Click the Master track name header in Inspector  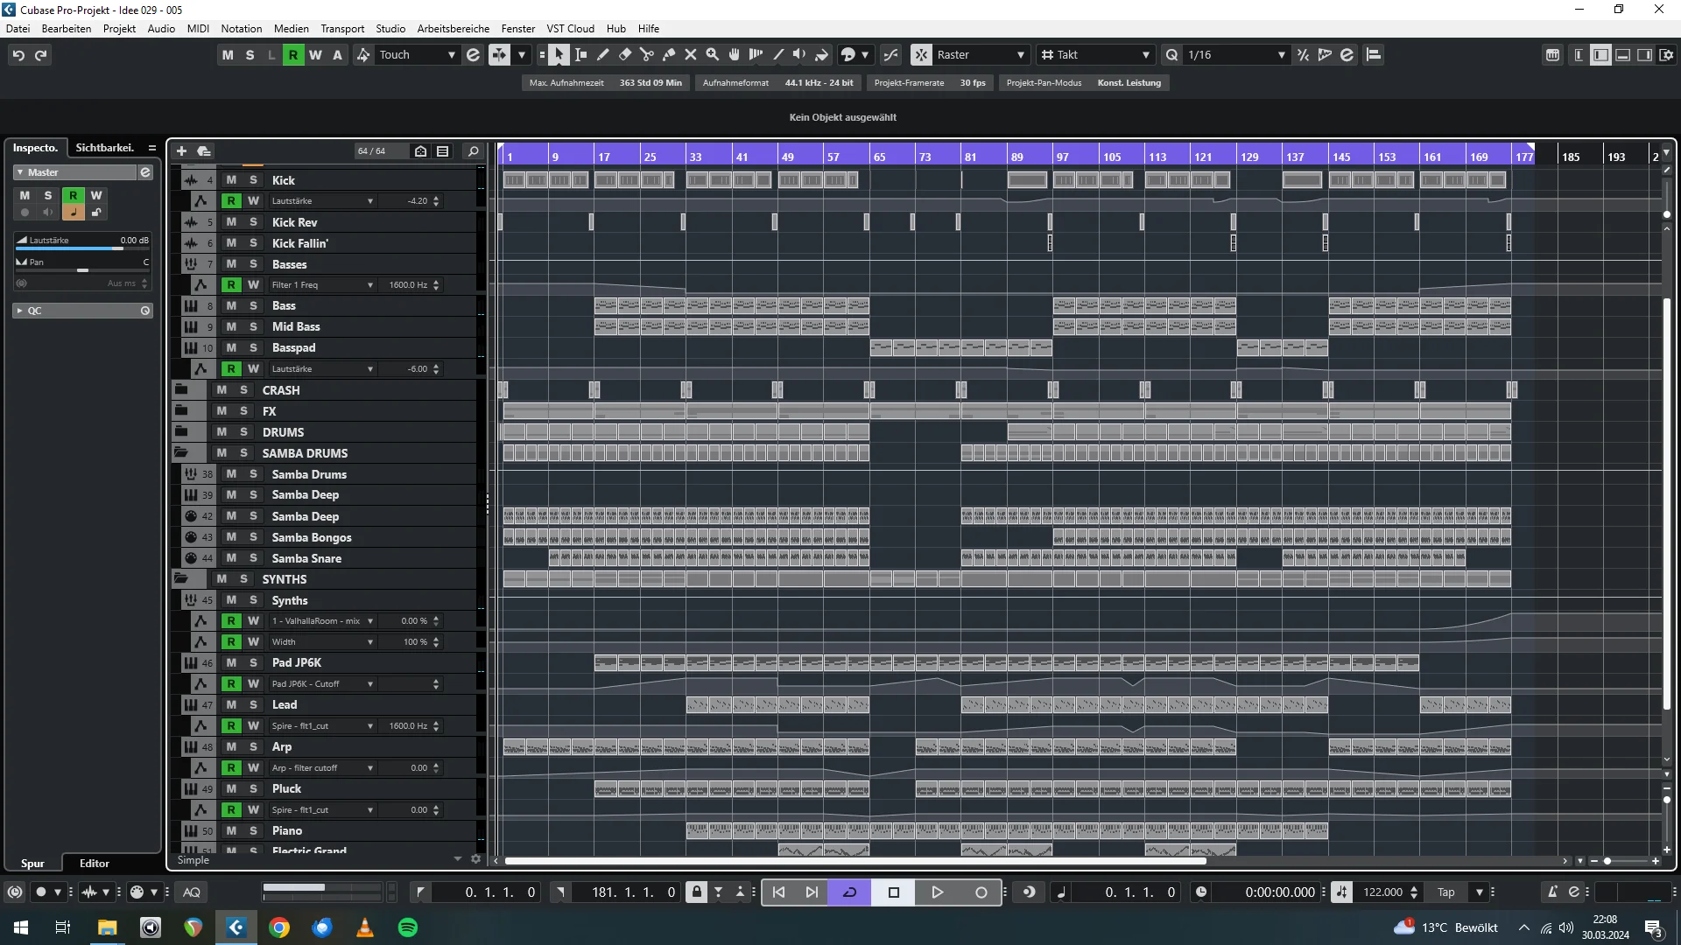coord(75,172)
